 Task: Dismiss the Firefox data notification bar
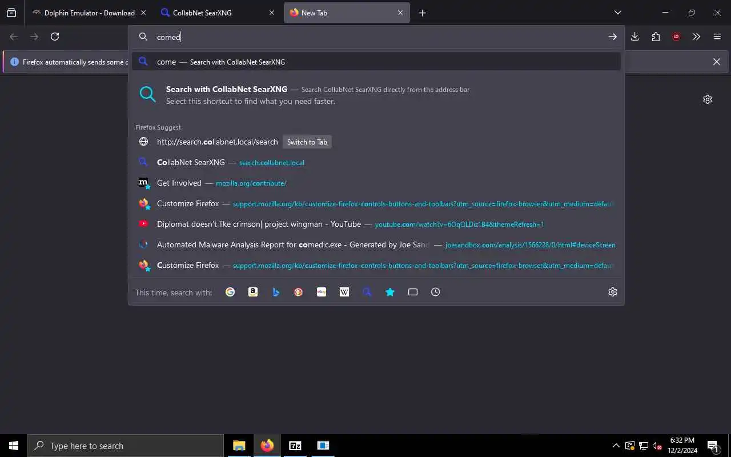716,62
